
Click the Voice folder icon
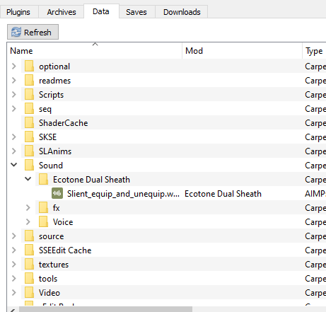coord(43,221)
